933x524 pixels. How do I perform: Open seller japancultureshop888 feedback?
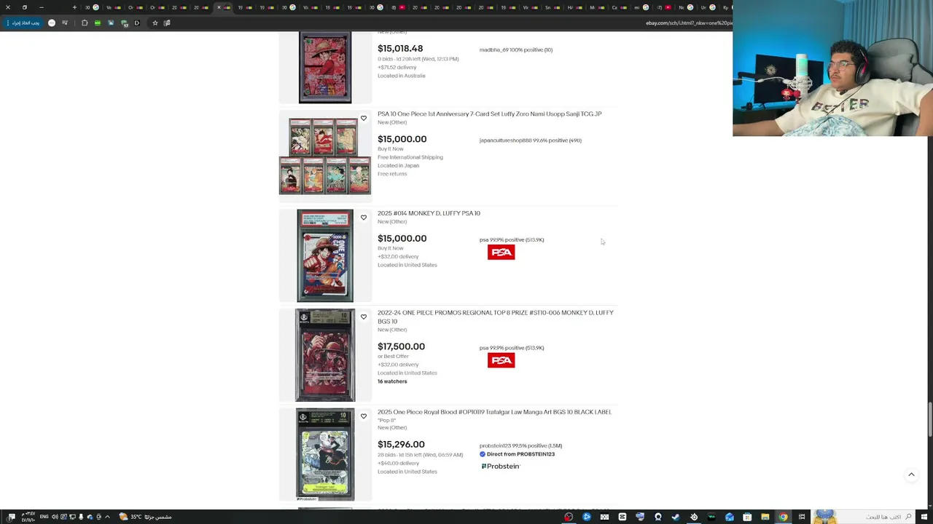[x=530, y=140]
